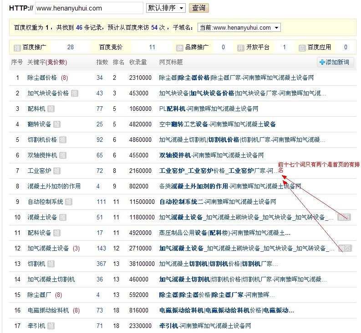Open page title link for 双轴搅拌机

(211, 156)
